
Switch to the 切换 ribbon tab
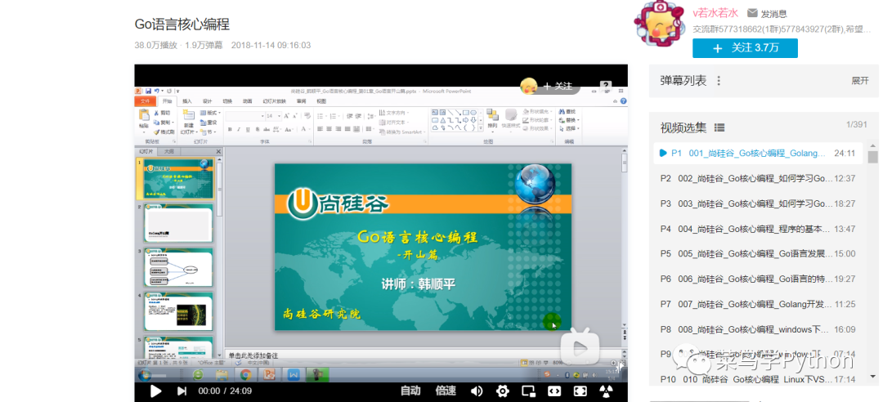click(x=227, y=101)
